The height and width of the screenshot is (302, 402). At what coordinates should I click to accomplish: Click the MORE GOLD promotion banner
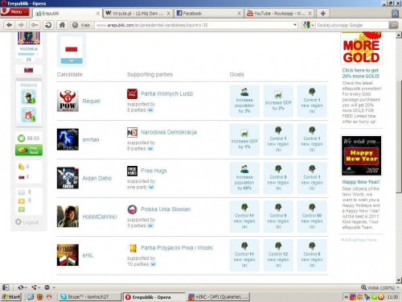361,48
